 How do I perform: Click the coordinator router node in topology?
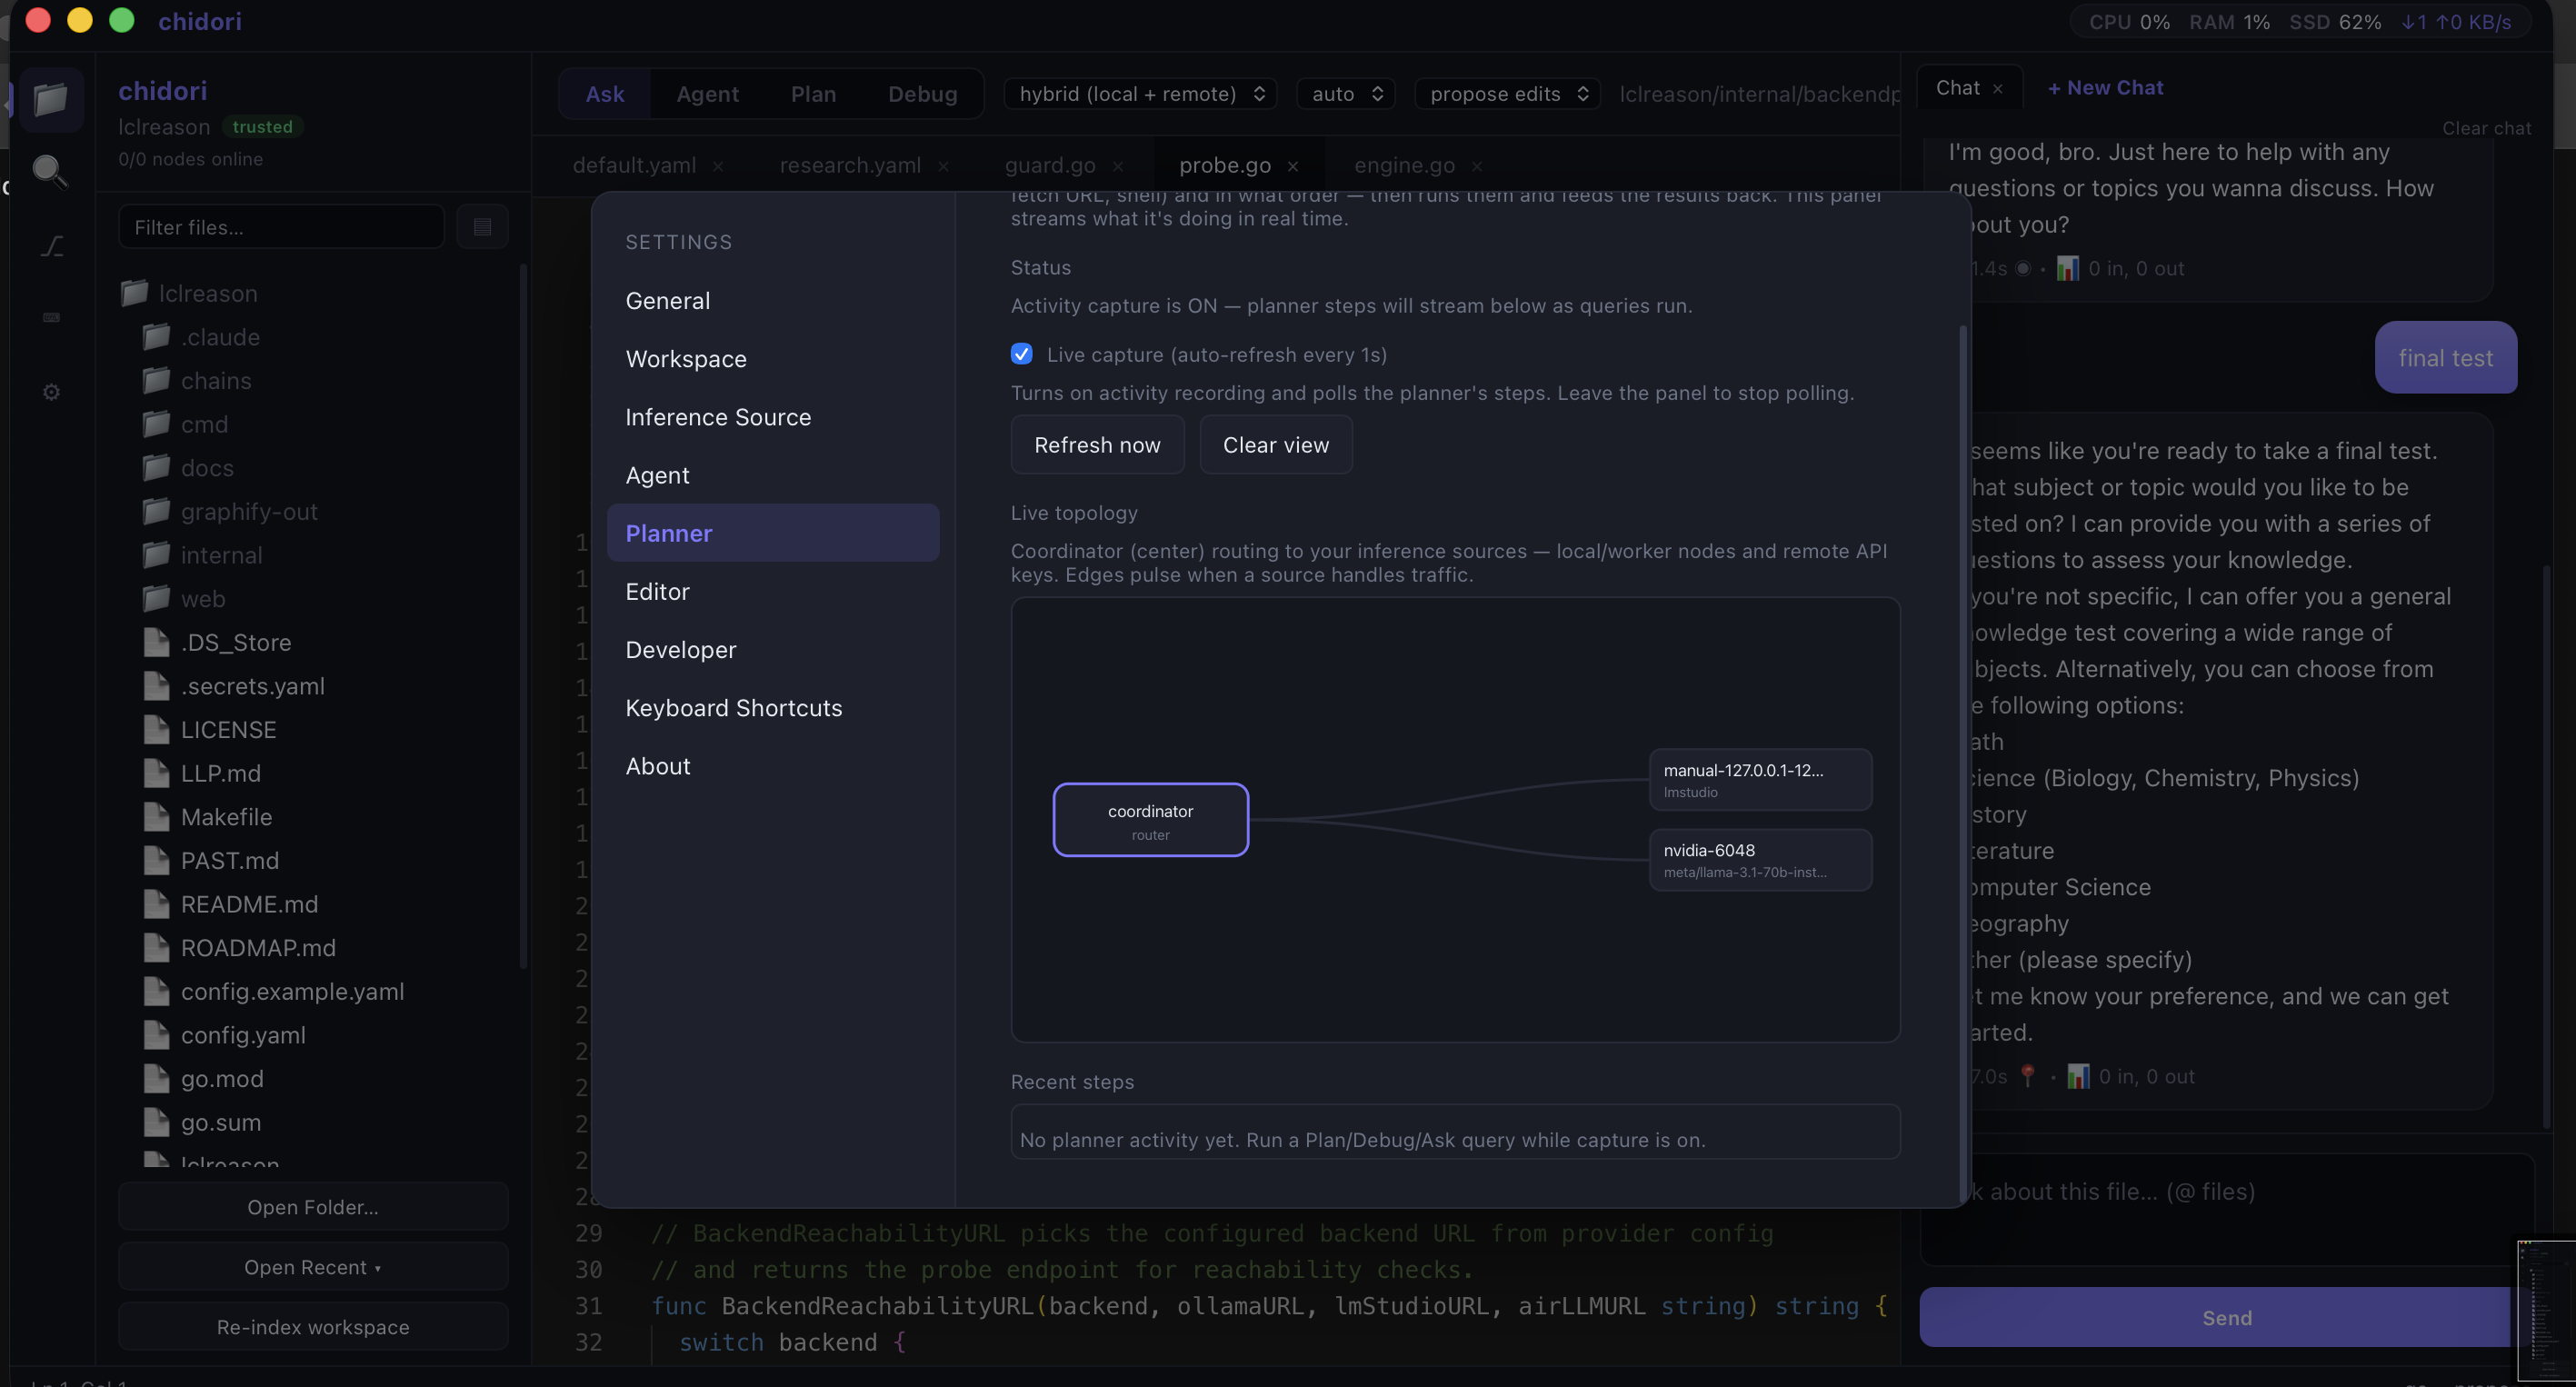click(1150, 820)
